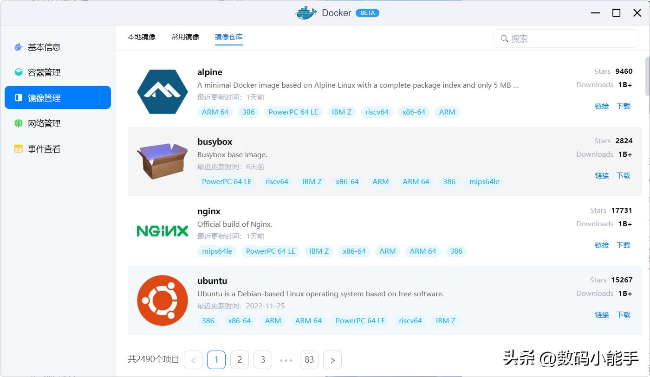650x377 pixels.
Task: Select the ARM 64 tag on busybox
Action: tap(416, 181)
